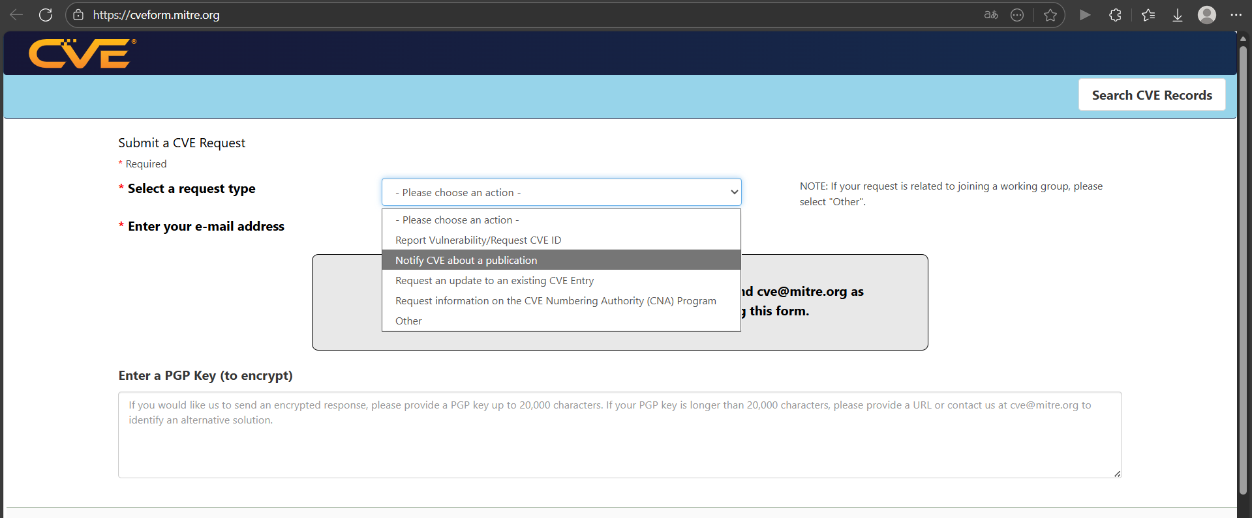The image size is (1252, 518).
Task: Click the translate page icon
Action: pyautogui.click(x=991, y=15)
